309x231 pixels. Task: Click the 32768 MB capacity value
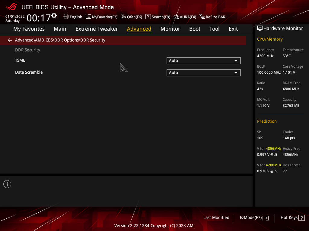click(291, 106)
